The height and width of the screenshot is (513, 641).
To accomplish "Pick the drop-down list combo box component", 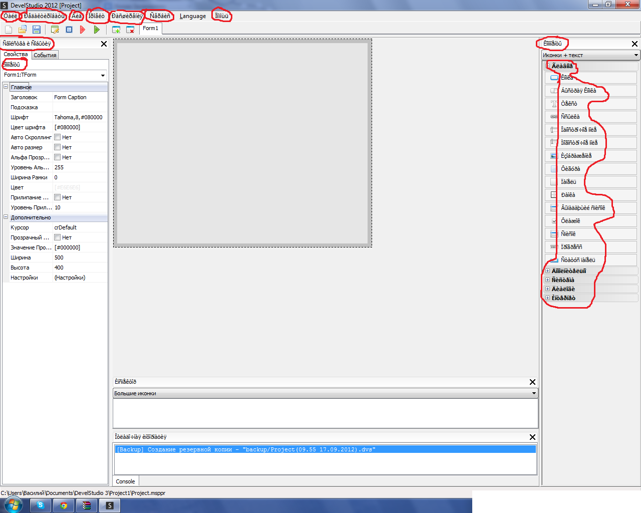I will (x=591, y=208).
